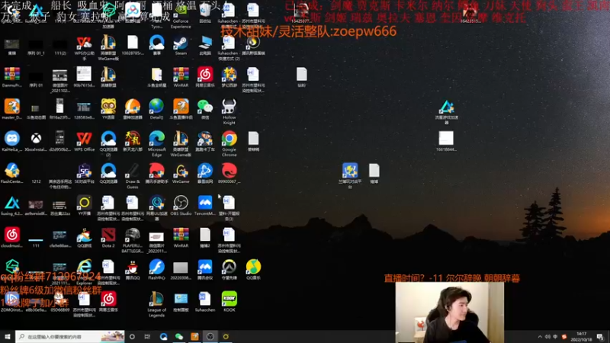Launch the 守望先锋 Overwatch shortcut
The width and height of the screenshot is (610, 343).
pyautogui.click(x=230, y=271)
